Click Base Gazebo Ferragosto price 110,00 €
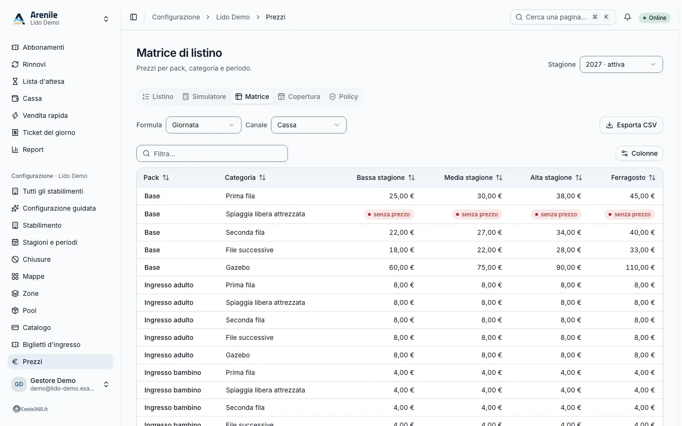Image resolution: width=682 pixels, height=426 pixels. pyautogui.click(x=640, y=267)
